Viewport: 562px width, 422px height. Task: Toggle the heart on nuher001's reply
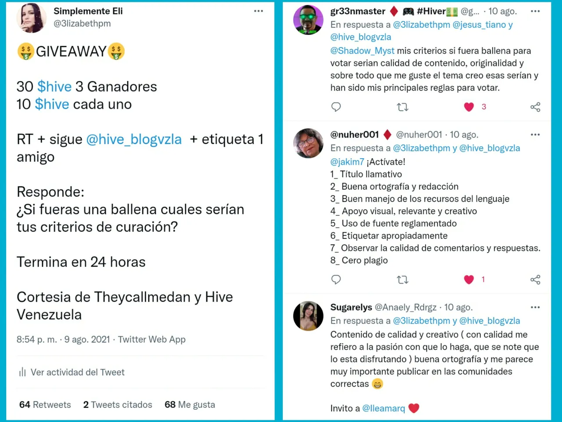[x=469, y=280]
